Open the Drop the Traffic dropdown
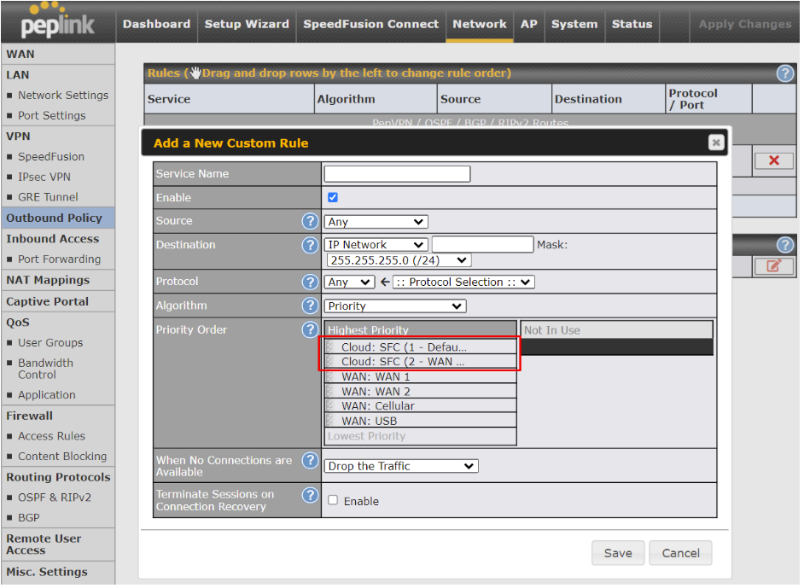804x588 pixels. click(403, 468)
